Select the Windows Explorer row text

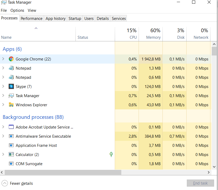click(x=31, y=105)
